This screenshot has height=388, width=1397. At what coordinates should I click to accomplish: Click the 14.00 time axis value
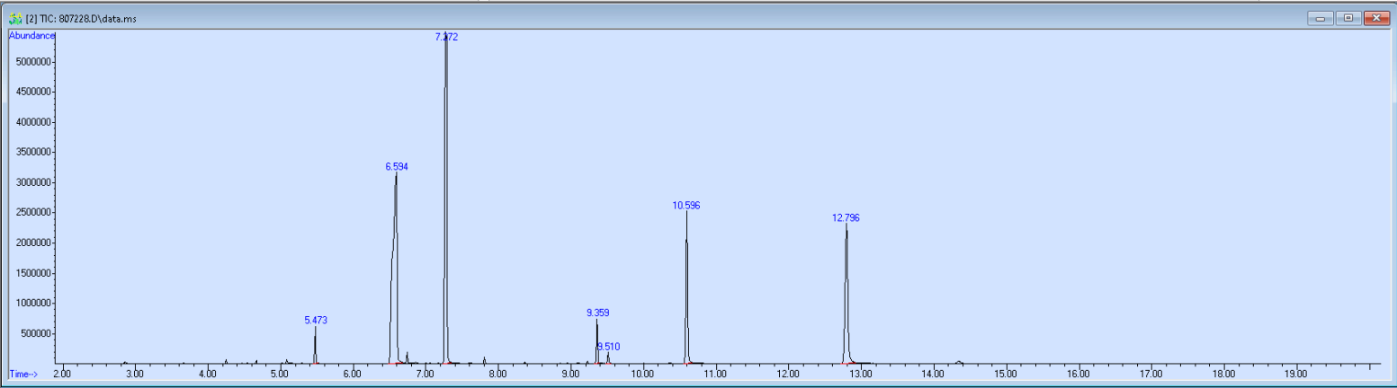coord(933,373)
